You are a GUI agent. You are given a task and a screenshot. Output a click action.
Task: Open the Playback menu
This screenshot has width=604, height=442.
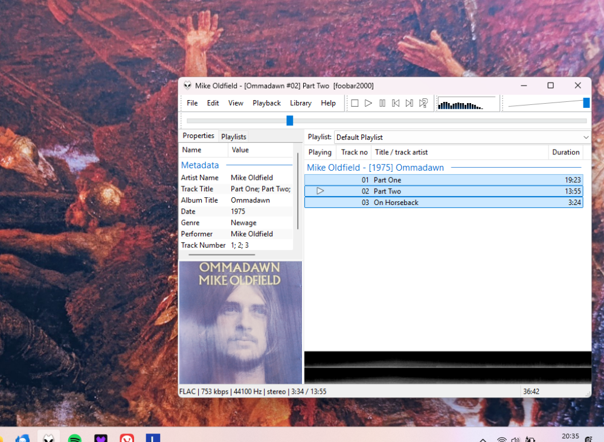[266, 103]
